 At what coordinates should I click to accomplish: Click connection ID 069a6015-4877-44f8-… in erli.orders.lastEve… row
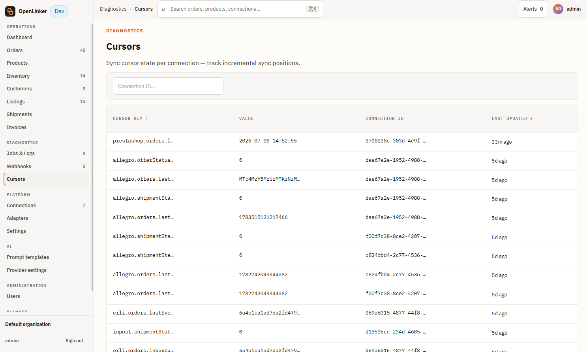[x=396, y=313]
